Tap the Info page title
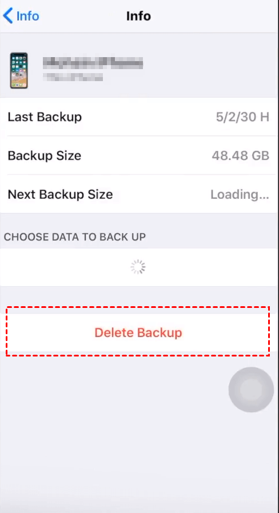 point(138,15)
